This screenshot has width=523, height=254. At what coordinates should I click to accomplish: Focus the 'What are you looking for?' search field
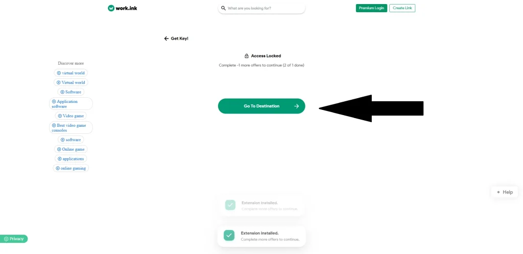[263, 8]
